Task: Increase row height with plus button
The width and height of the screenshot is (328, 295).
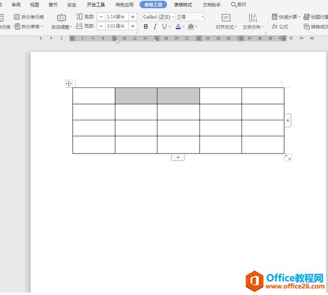Action: pos(132,17)
